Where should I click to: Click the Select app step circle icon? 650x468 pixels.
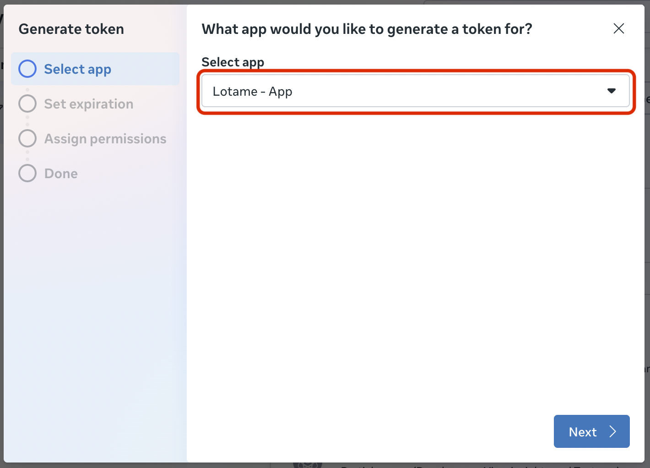pos(27,69)
